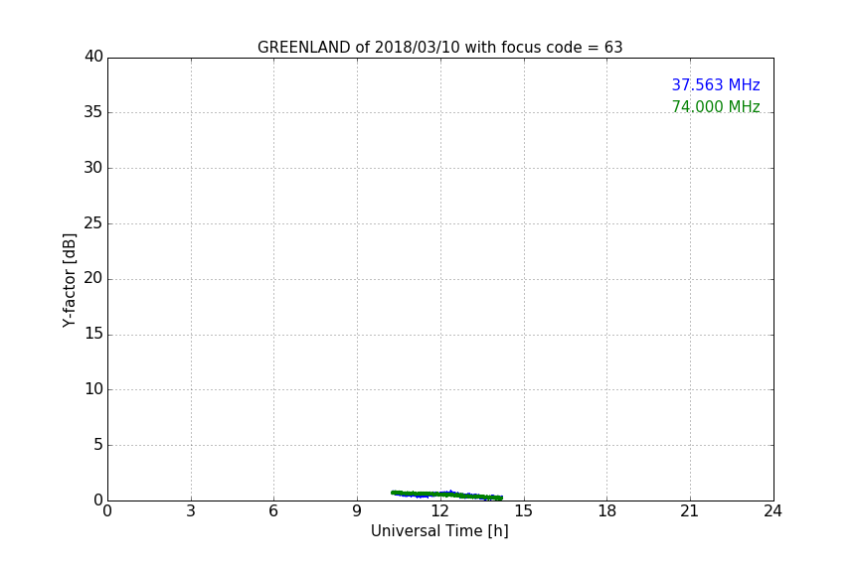Click x-axis tick label 3
The image size is (859, 572).
[191, 511]
